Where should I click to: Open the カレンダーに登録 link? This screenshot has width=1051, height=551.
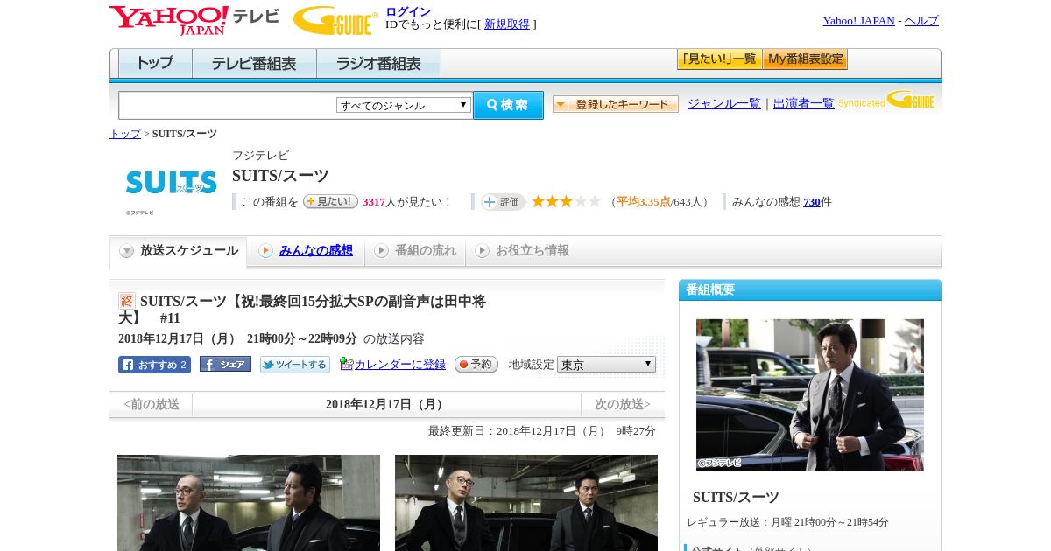(x=400, y=365)
